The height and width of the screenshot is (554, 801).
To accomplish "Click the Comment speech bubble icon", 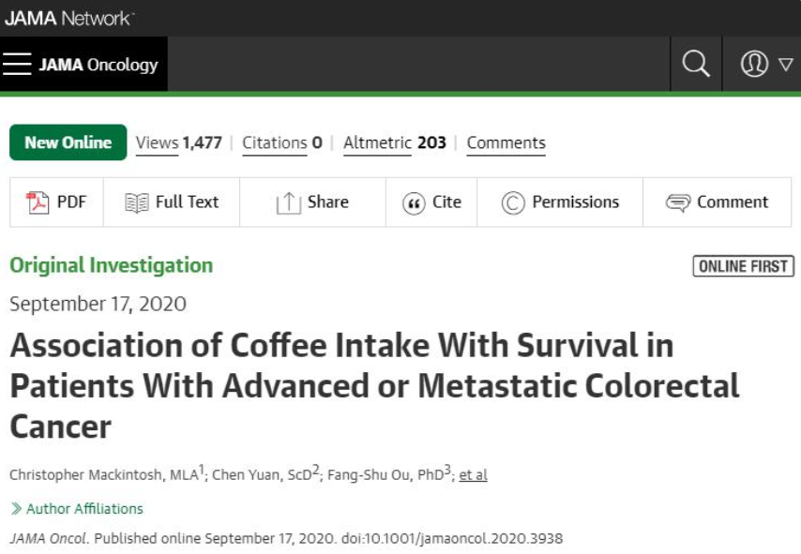I will click(x=678, y=202).
